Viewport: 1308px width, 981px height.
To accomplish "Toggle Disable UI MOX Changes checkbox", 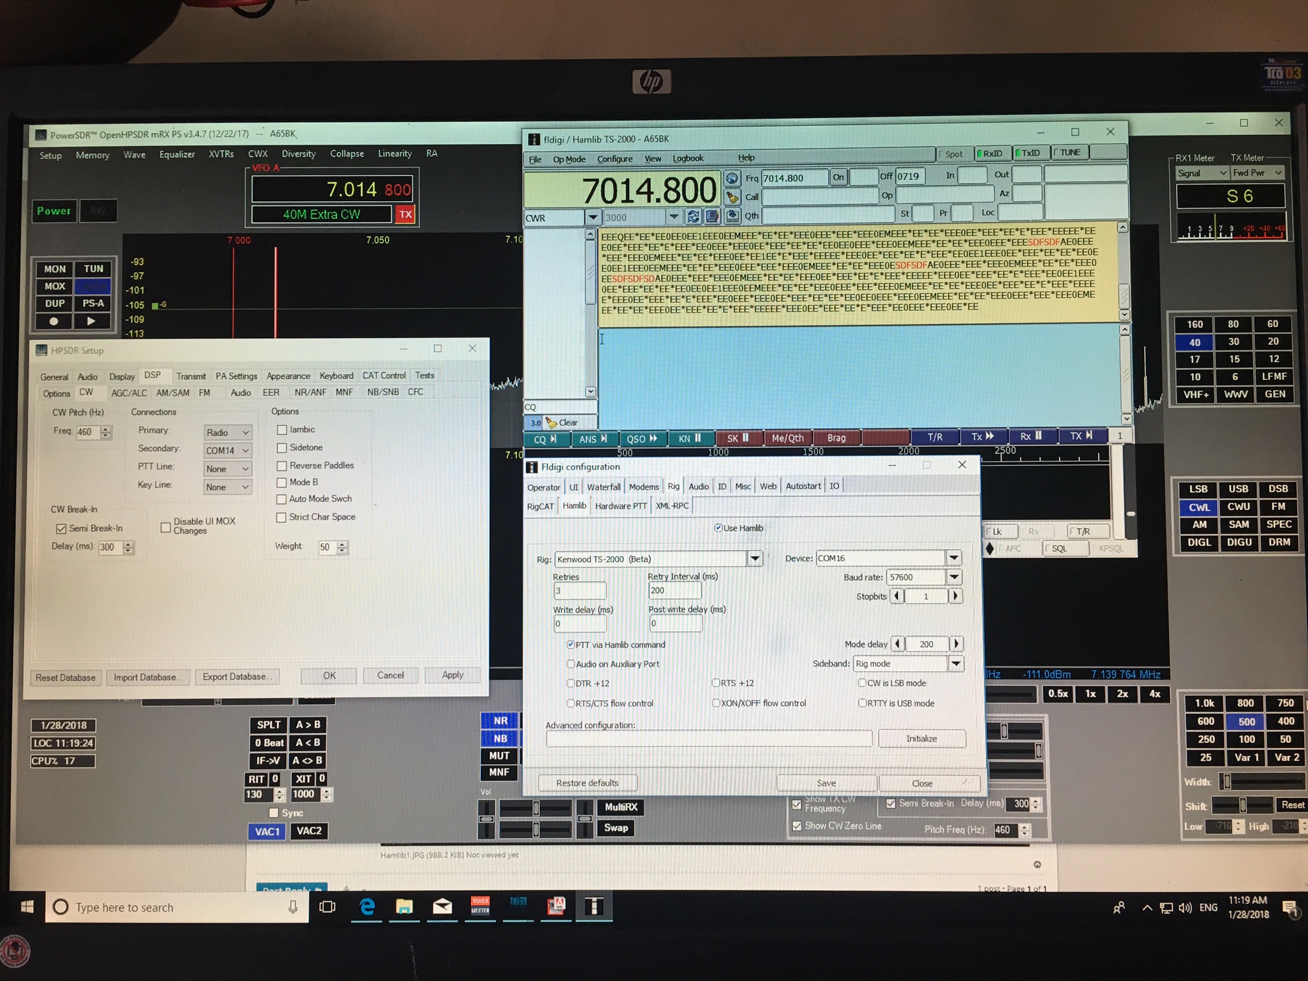I will pyautogui.click(x=166, y=527).
